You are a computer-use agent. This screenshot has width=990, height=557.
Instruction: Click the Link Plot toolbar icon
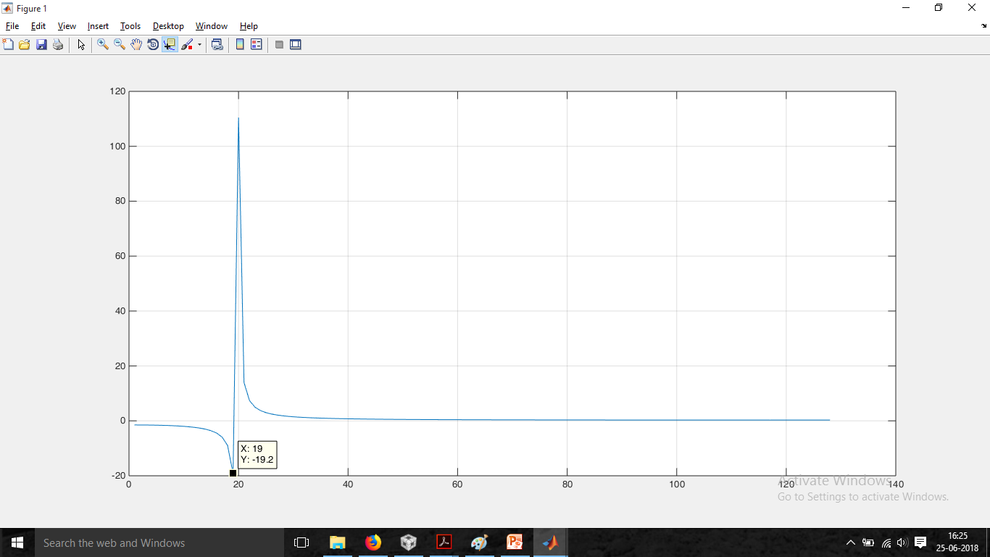[217, 45]
